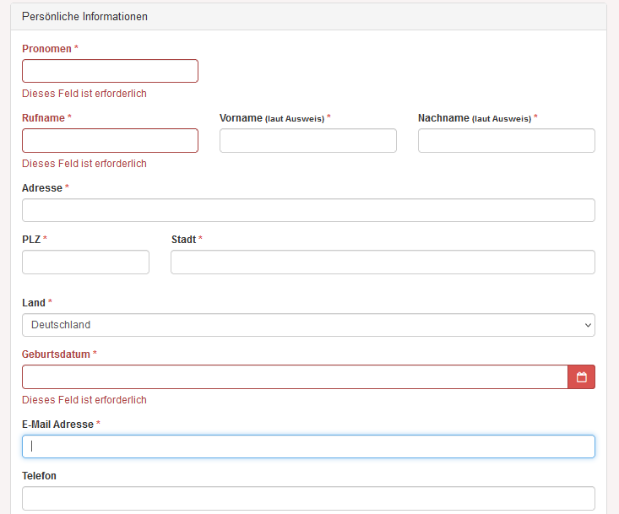Click the E-Mail Adresse label
619x514 pixels.
click(57, 425)
